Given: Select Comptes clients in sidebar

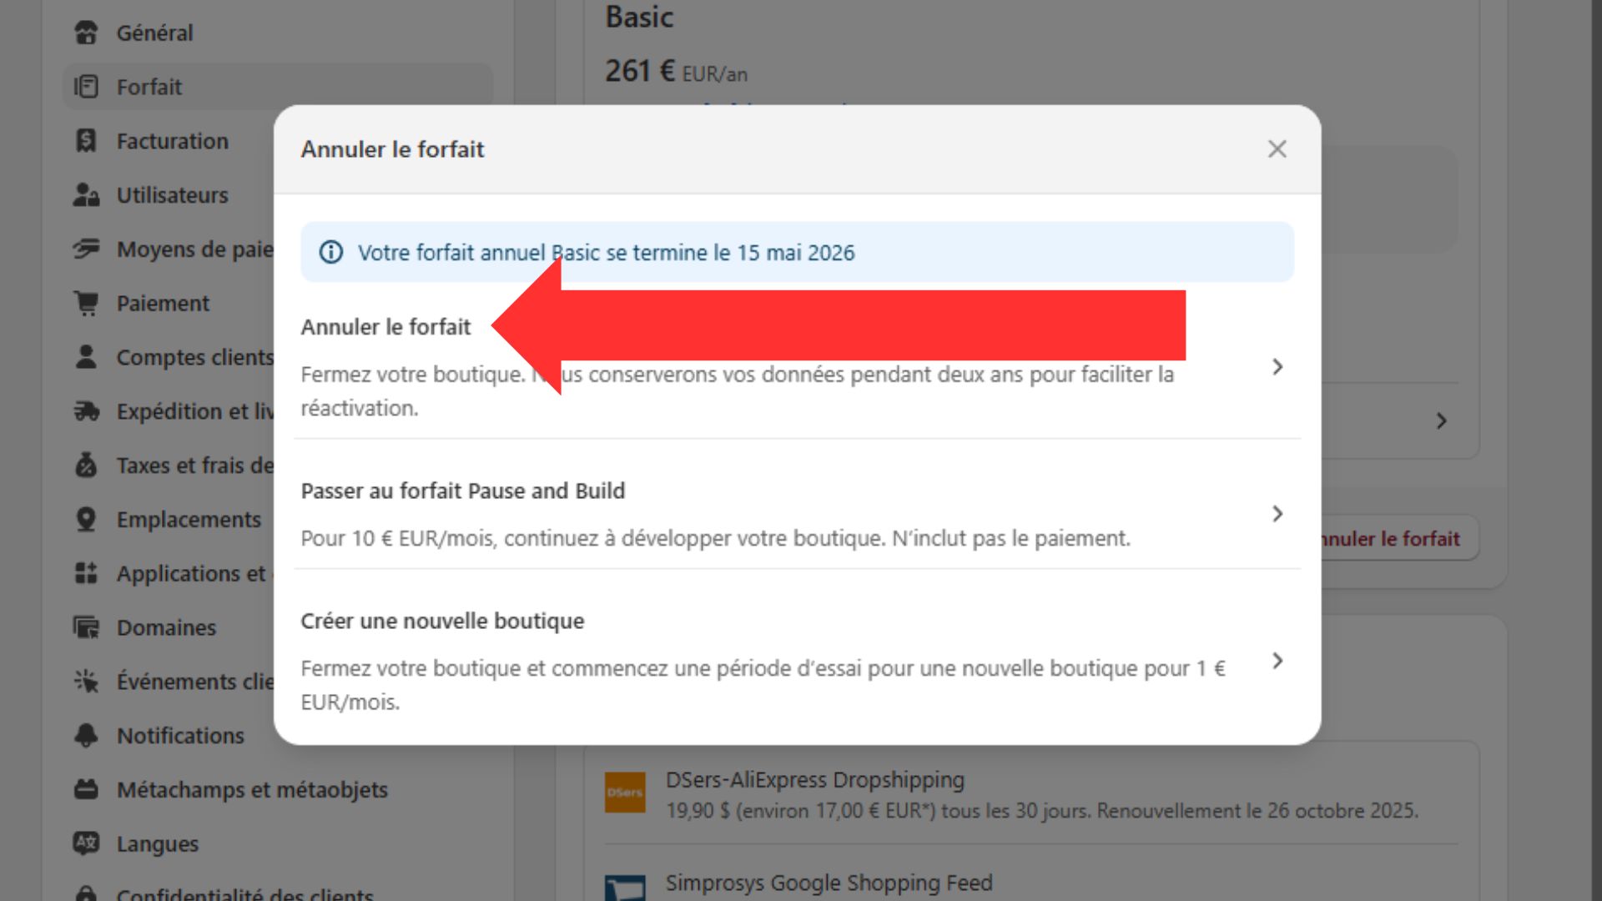Looking at the screenshot, I should tap(194, 357).
